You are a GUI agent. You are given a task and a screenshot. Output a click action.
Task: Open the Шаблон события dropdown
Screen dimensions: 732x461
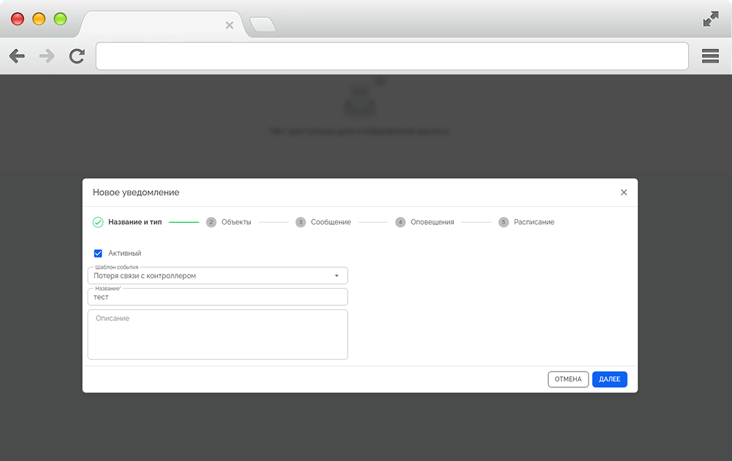tap(212, 276)
